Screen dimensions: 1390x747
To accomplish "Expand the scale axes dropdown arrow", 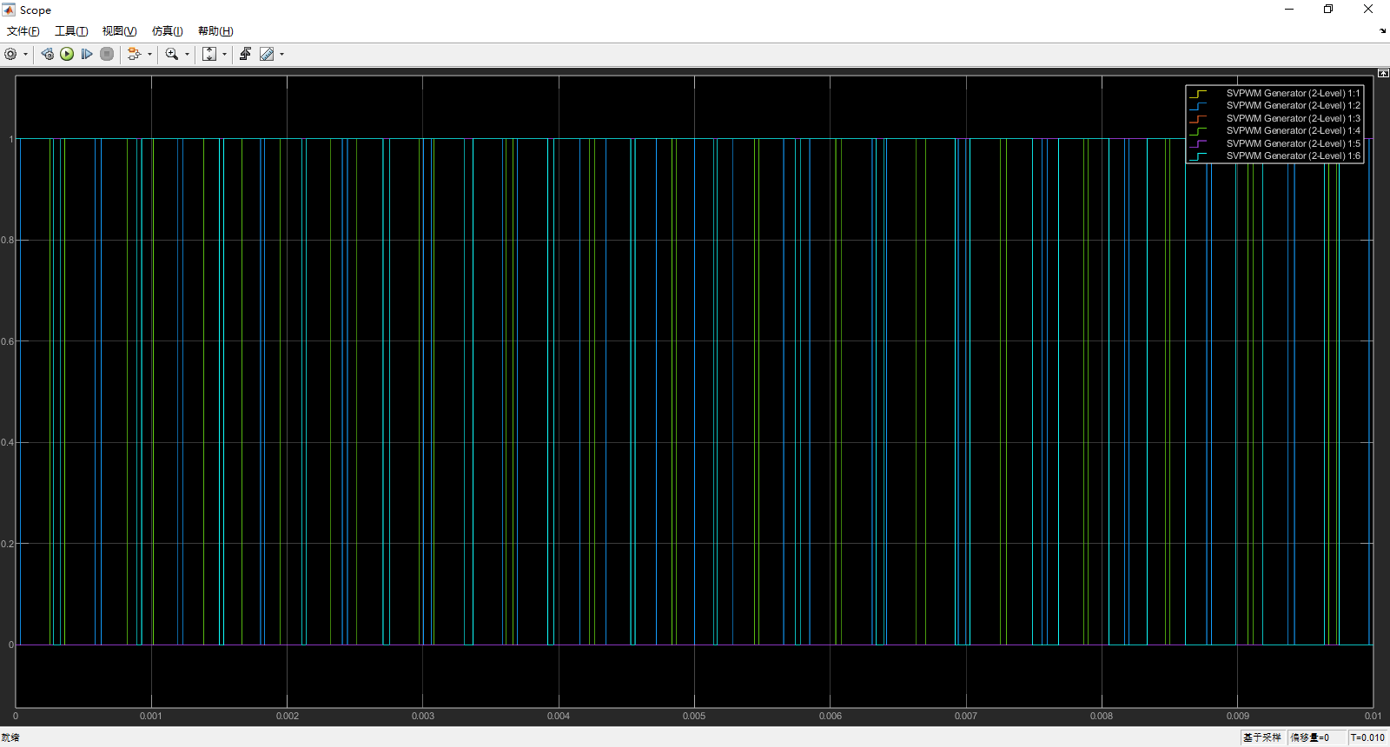I will 224,54.
